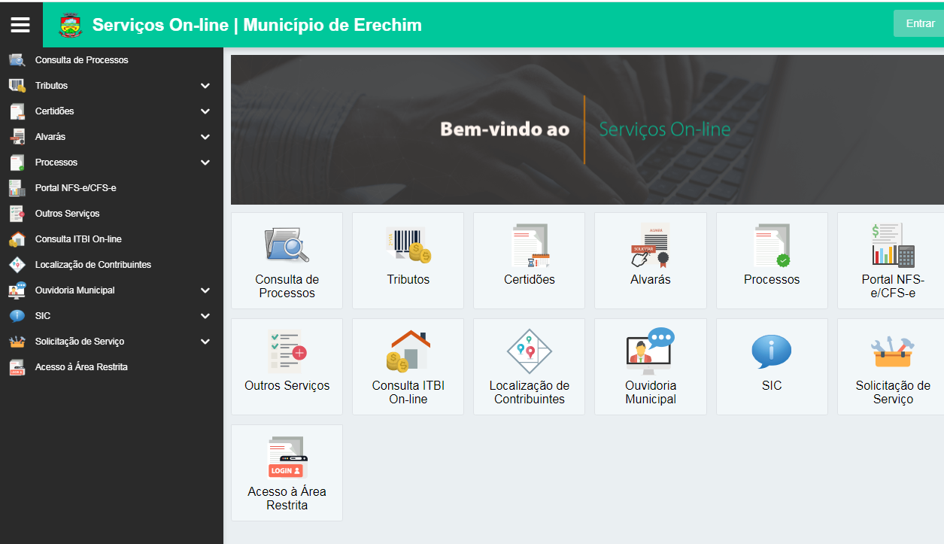Select Acesso à Área Restrita sidebar item
944x544 pixels.
[81, 367]
